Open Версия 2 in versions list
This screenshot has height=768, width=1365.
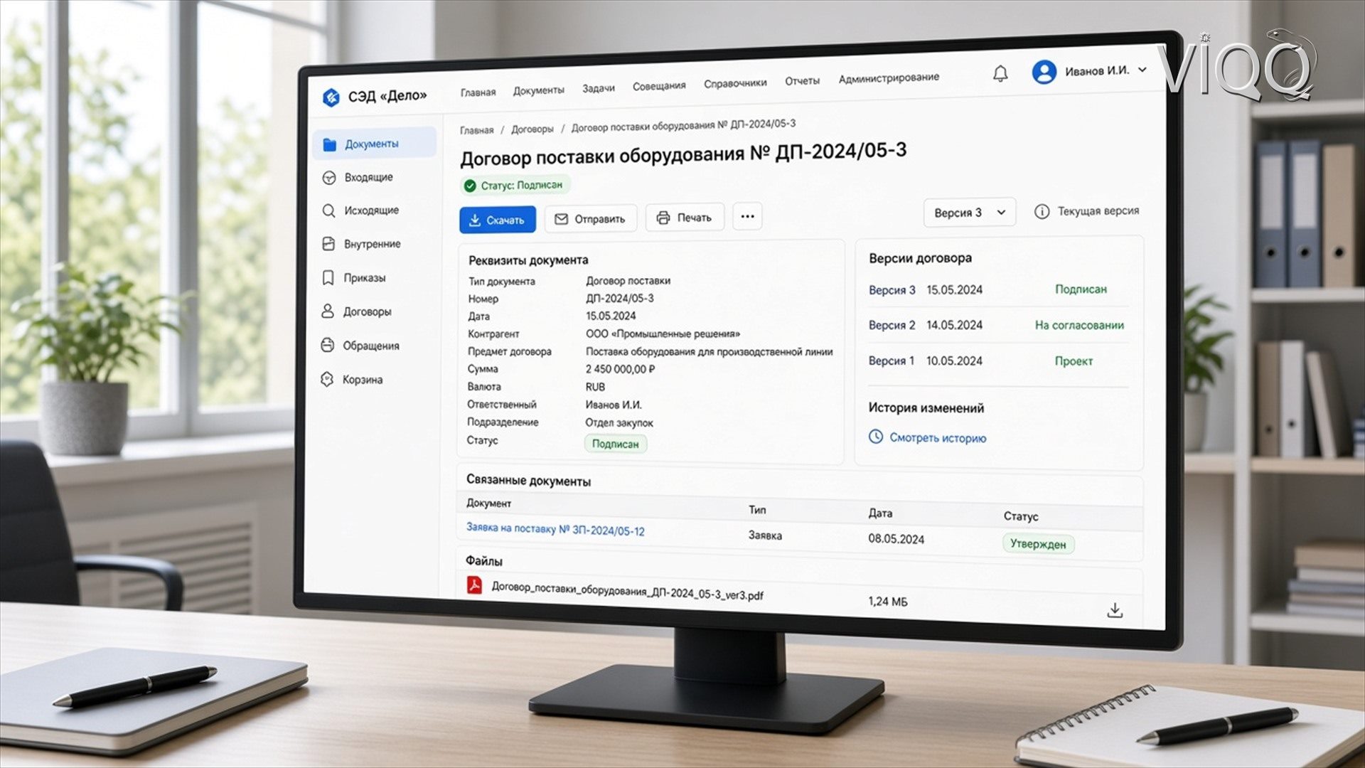(892, 325)
